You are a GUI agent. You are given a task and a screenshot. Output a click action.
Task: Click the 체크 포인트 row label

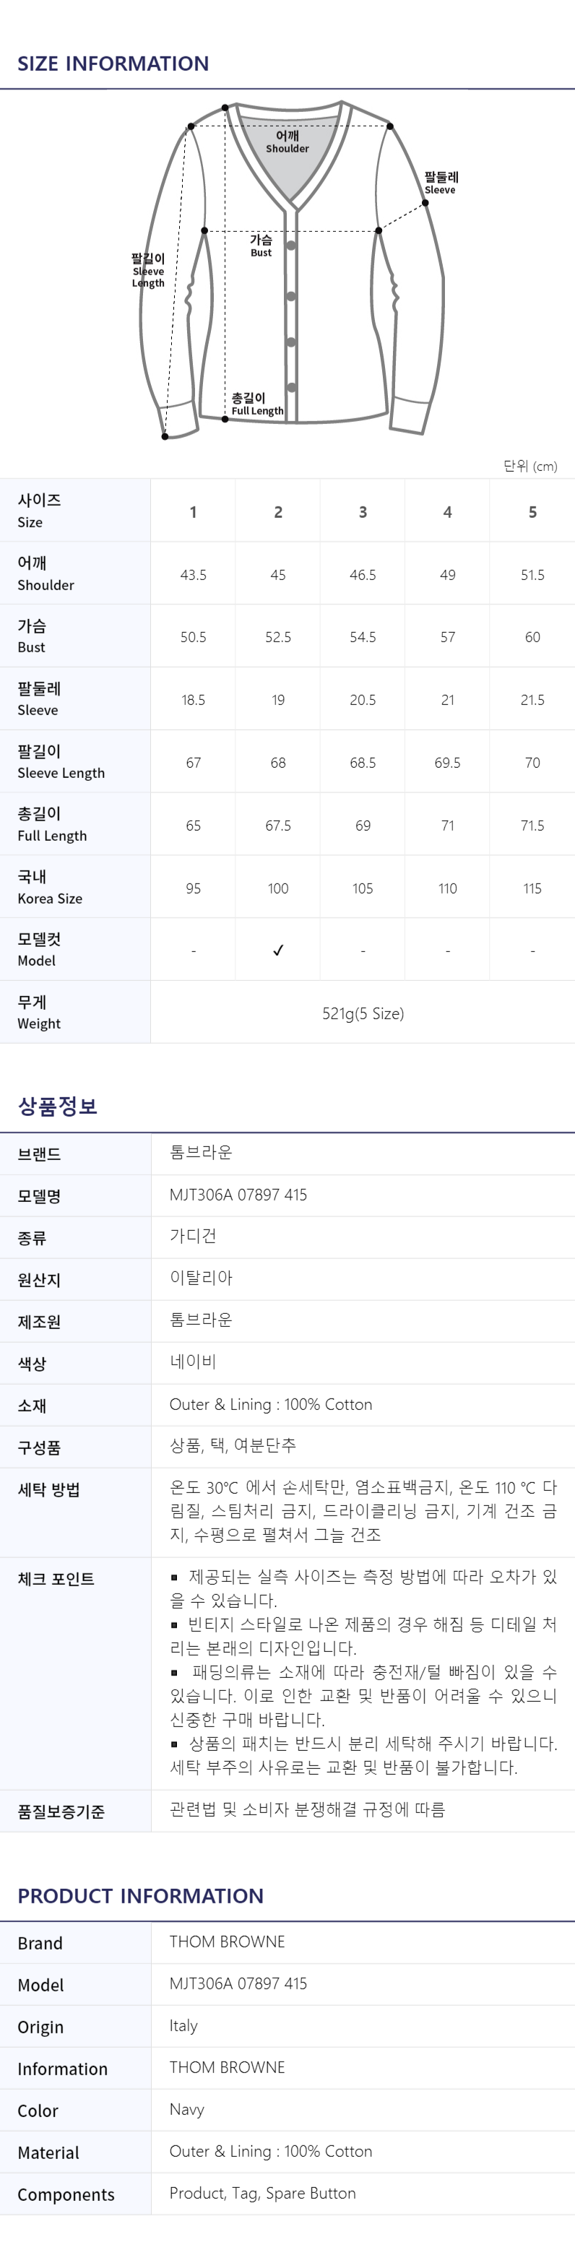pos(56,1579)
